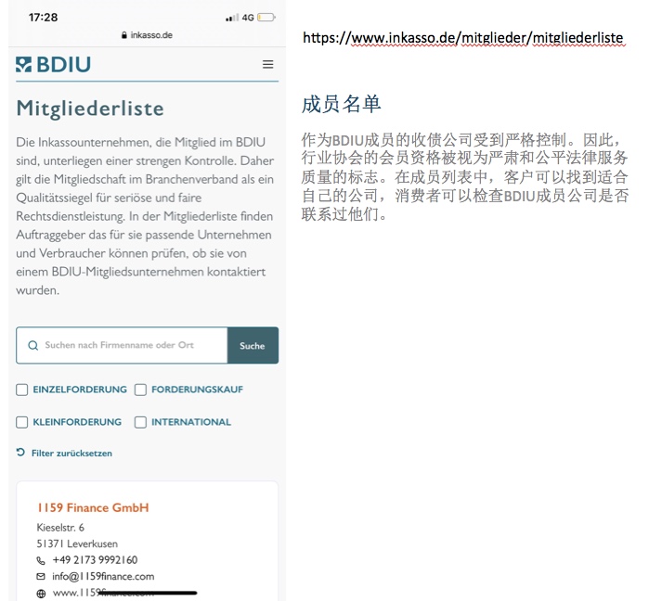Click the Chinese translation paragraph
The width and height of the screenshot is (649, 601).
coord(465,177)
